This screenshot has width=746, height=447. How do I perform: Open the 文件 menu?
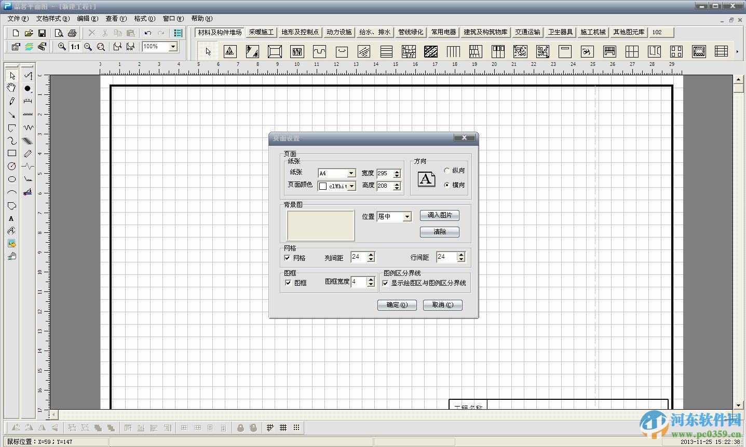point(18,19)
